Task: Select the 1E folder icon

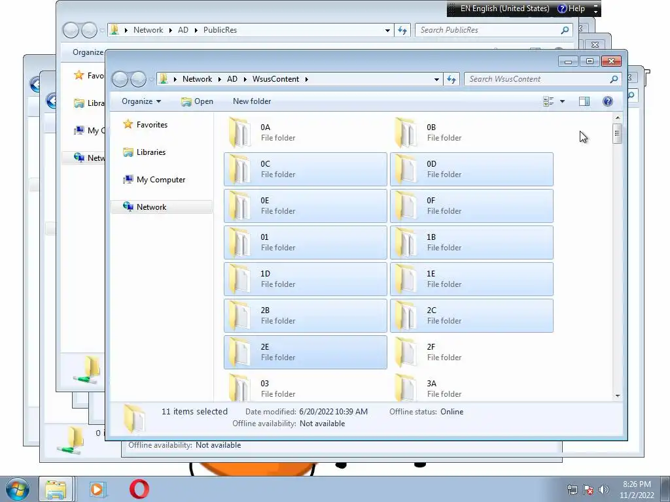Action: pyautogui.click(x=406, y=279)
